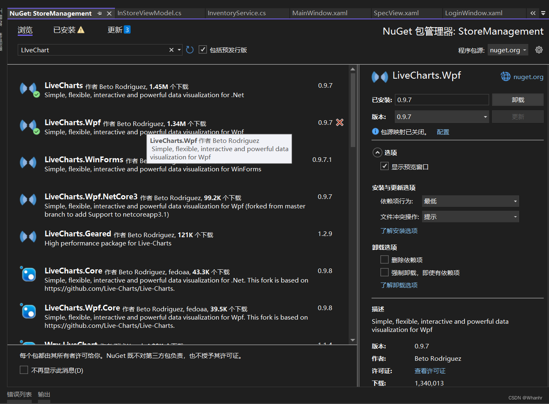This screenshot has width=549, height=404.
Task: Click the 包源映射 info icon
Action: [375, 132]
